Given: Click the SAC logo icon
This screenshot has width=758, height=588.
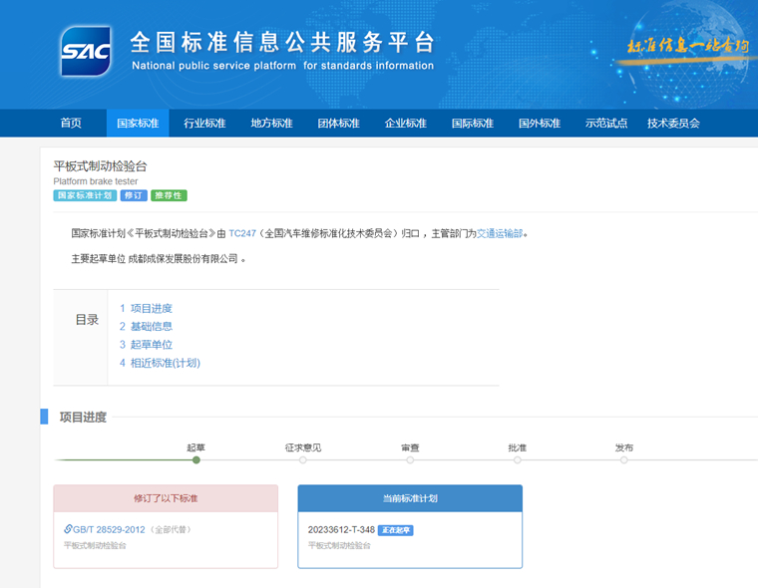Looking at the screenshot, I should (x=85, y=51).
